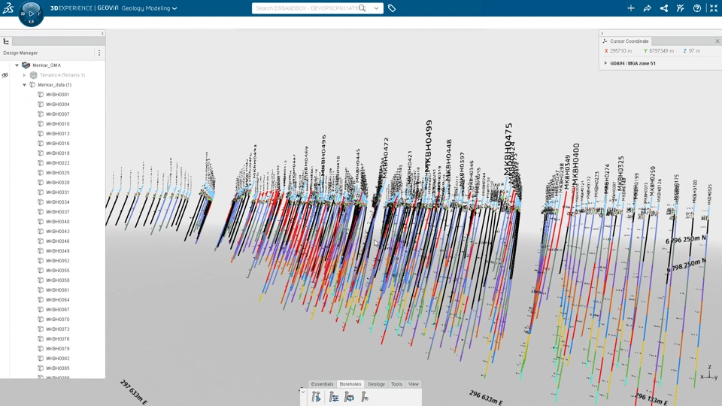
Task: Collapse the Menkar_GMA tree node
Action: (17, 65)
